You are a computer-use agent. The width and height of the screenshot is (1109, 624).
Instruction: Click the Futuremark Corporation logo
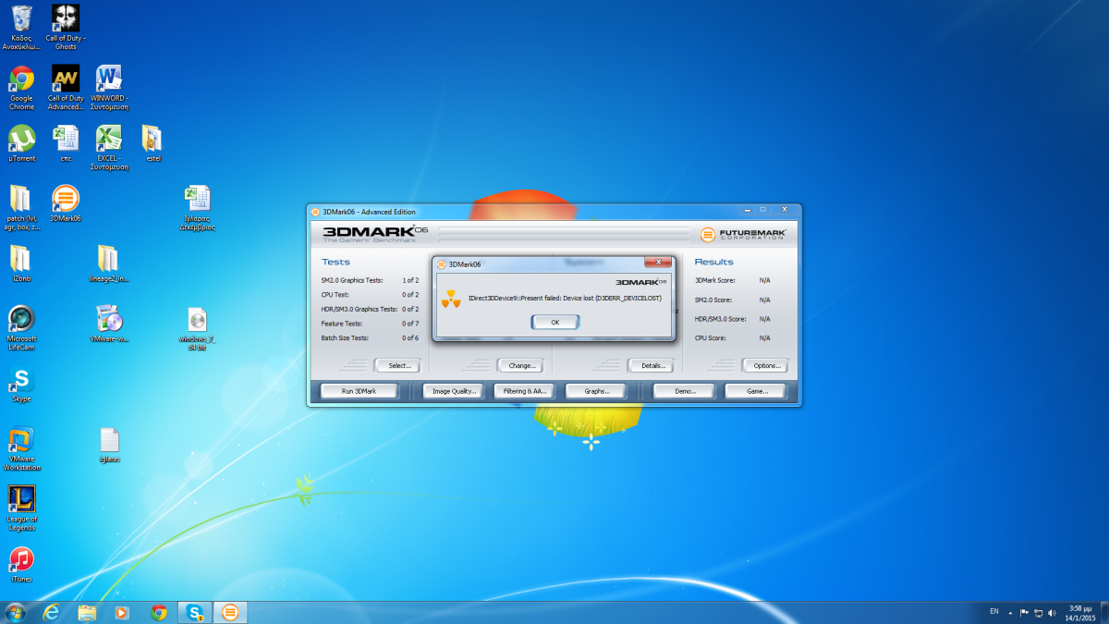click(743, 234)
